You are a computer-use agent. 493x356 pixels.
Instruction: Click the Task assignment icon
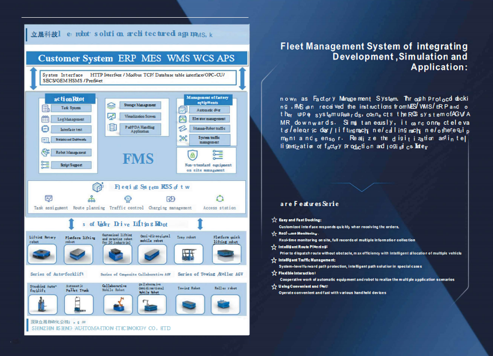pos(49,199)
